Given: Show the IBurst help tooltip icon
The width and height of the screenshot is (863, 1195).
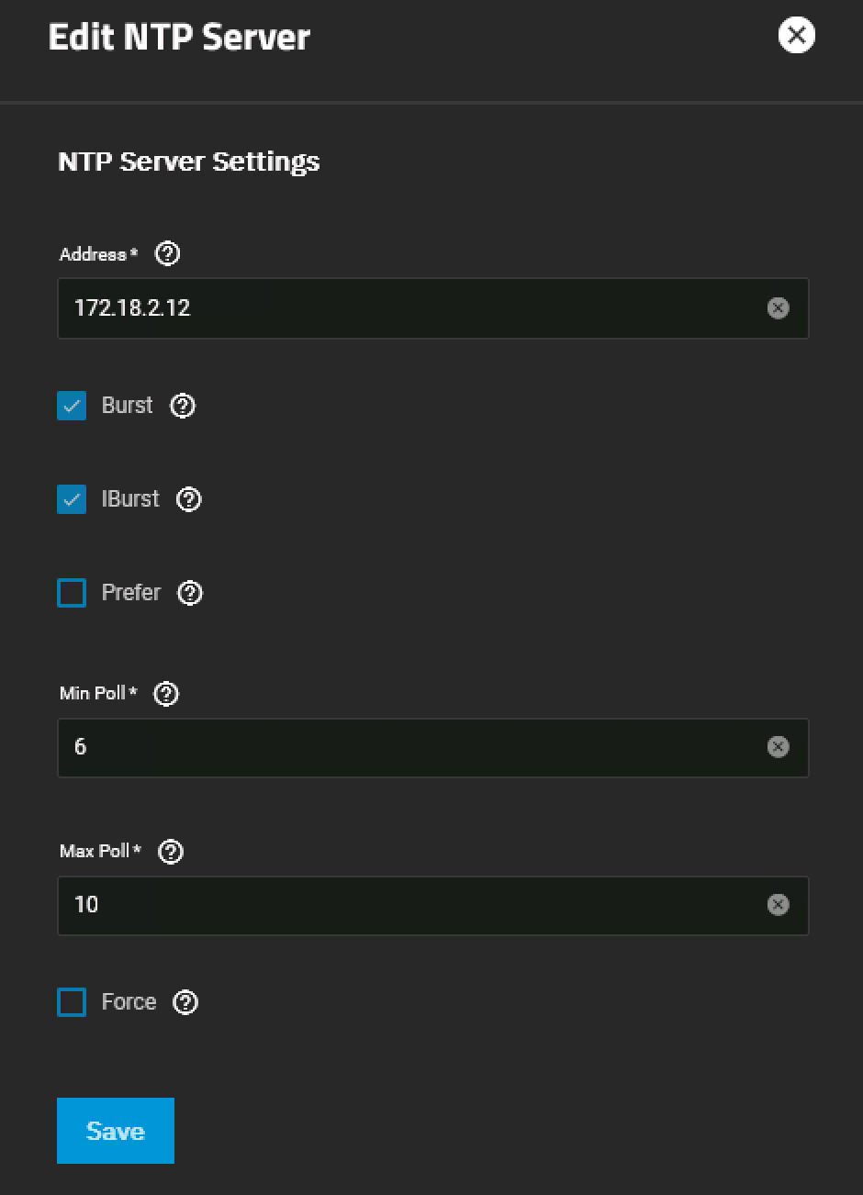Looking at the screenshot, I should click(x=188, y=499).
